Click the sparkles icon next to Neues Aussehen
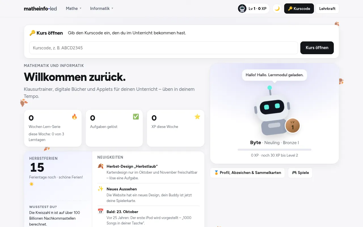The width and height of the screenshot is (363, 227). tap(101, 189)
